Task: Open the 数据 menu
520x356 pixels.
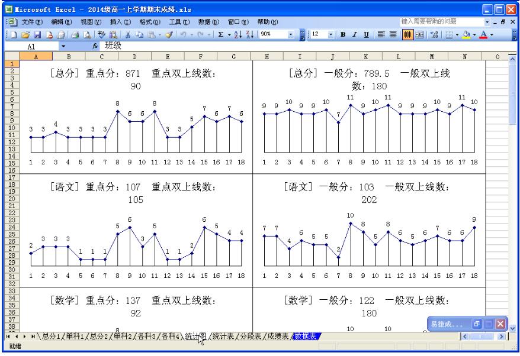Action: [x=208, y=22]
